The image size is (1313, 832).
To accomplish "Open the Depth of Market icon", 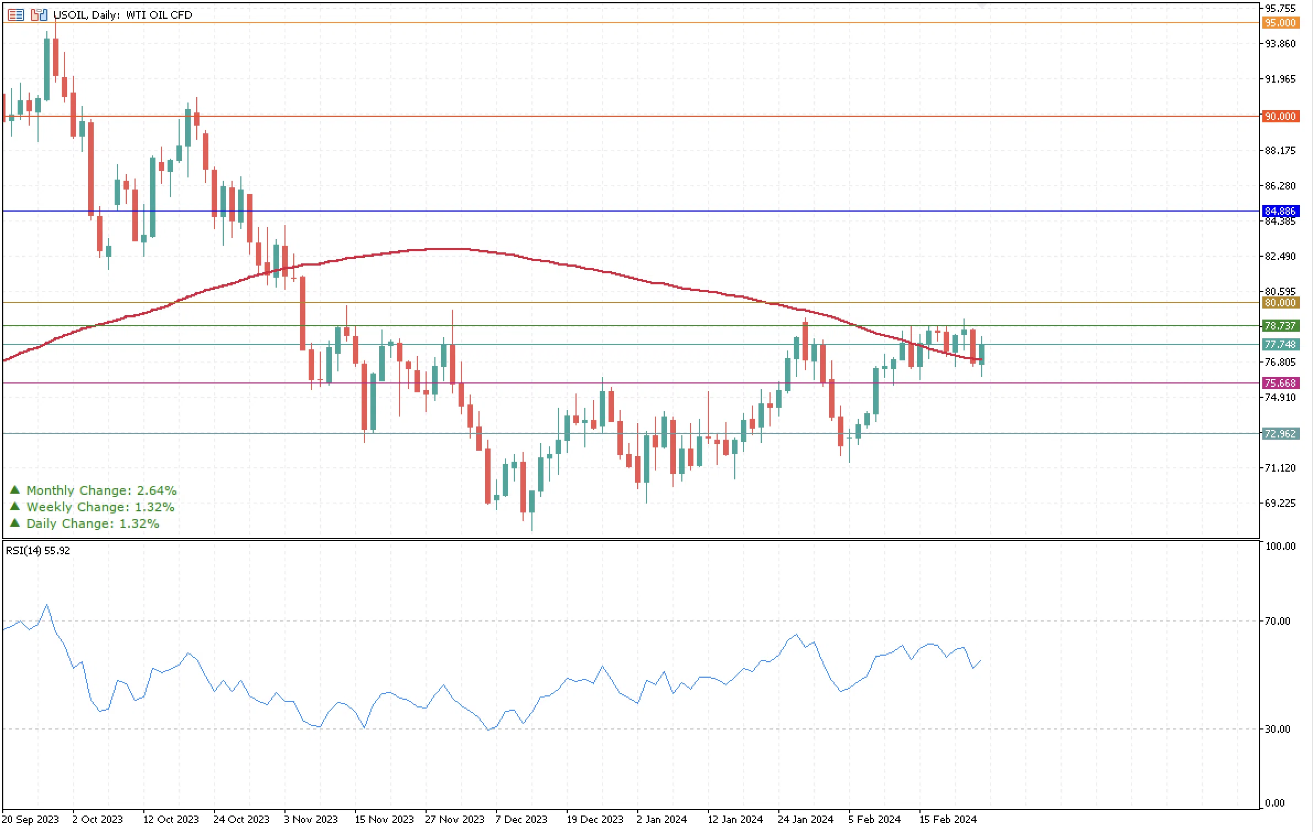I will point(15,15).
